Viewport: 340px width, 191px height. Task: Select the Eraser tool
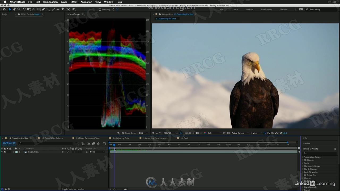(62, 9)
